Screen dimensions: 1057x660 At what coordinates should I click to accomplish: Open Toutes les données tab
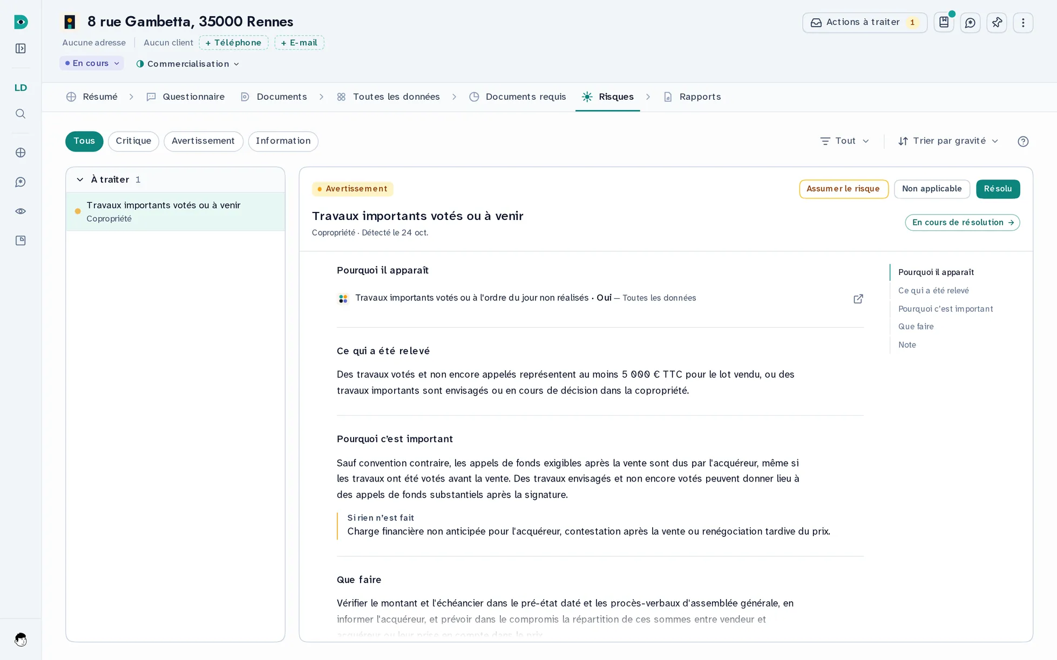(x=388, y=97)
